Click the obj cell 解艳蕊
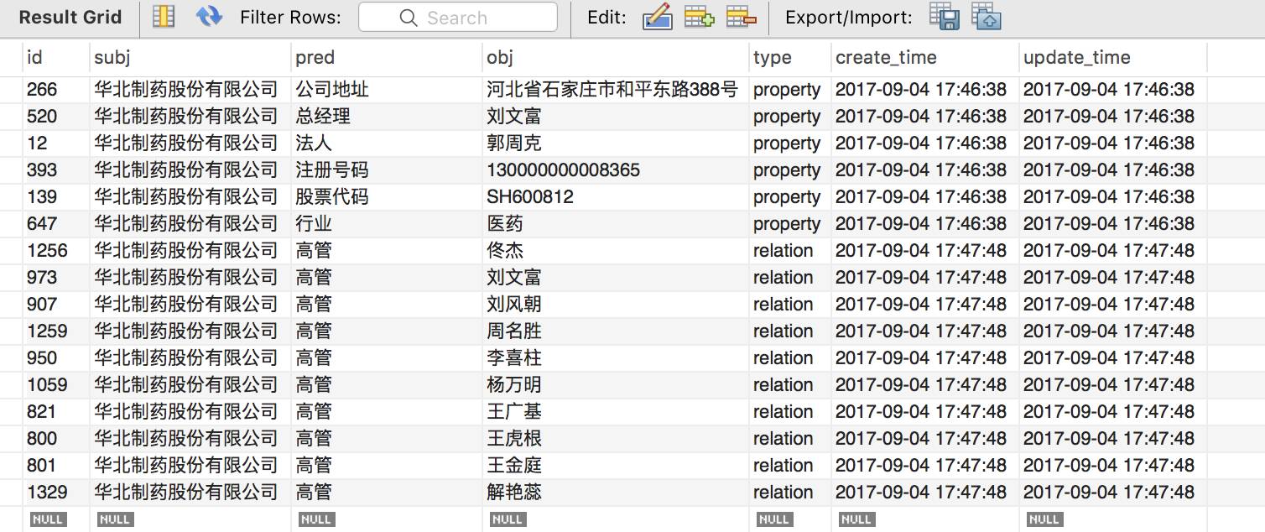The height and width of the screenshot is (532, 1265). click(x=616, y=493)
